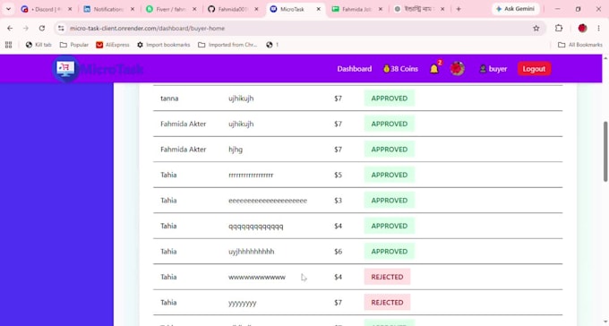Open the Chrome three-dot menu
609x326 pixels.
[x=598, y=29]
